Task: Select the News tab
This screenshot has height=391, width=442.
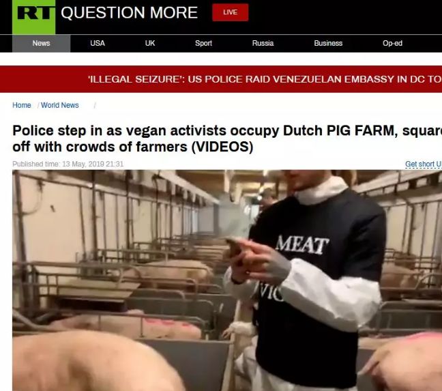Action: pyautogui.click(x=41, y=44)
